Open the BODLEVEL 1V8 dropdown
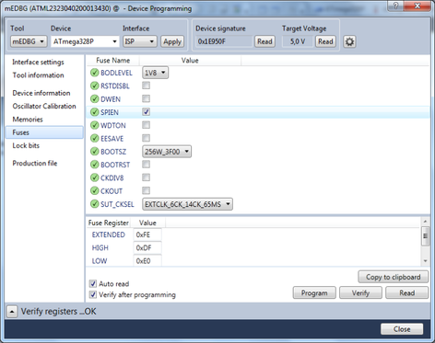Image resolution: width=435 pixels, height=343 pixels. coord(155,73)
